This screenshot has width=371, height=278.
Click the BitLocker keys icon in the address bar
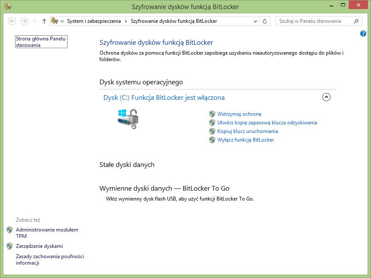pyautogui.click(x=55, y=21)
